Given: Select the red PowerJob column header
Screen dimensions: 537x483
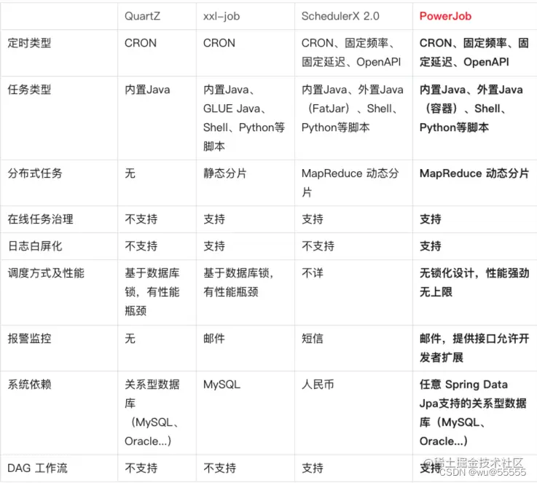Looking at the screenshot, I should point(445,16).
